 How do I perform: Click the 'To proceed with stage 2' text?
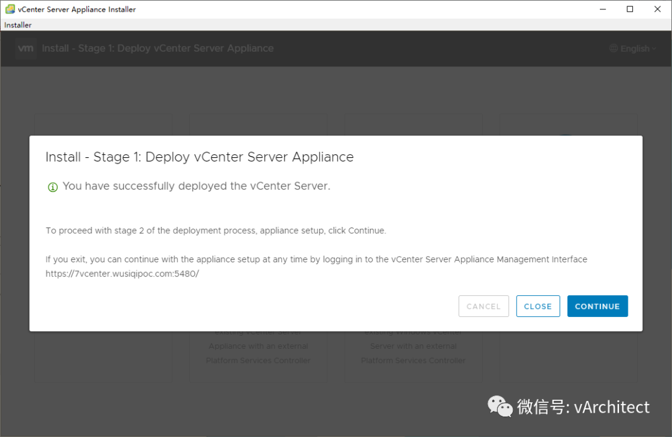click(x=216, y=231)
